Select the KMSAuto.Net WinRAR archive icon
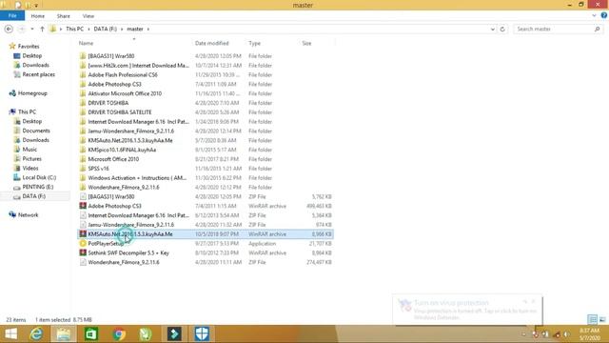609x343 pixels. [x=83, y=233]
